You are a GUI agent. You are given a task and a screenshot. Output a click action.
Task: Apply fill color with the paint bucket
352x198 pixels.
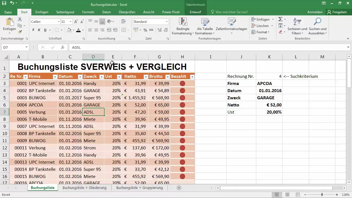[69, 30]
